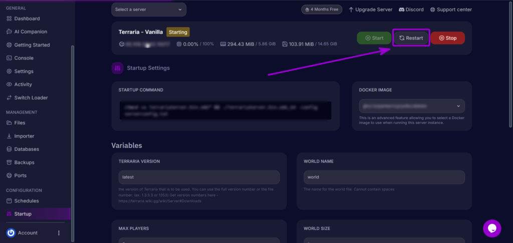Open the Account profile entry

(28, 233)
